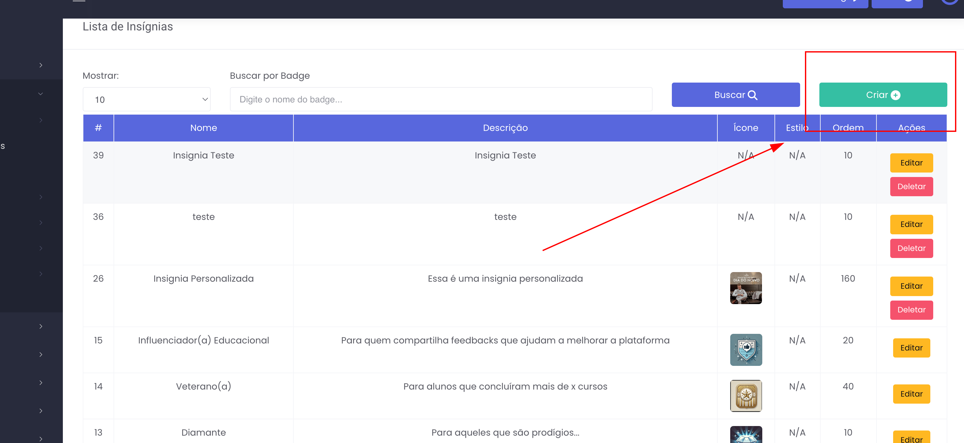Click the Insignia Personalizada icon thumbnail
Screen dimensions: 964x443
[x=746, y=288]
